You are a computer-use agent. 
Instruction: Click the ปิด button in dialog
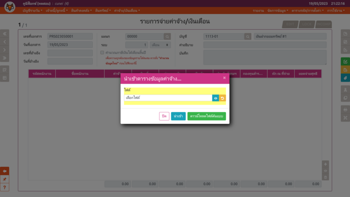click(164, 116)
